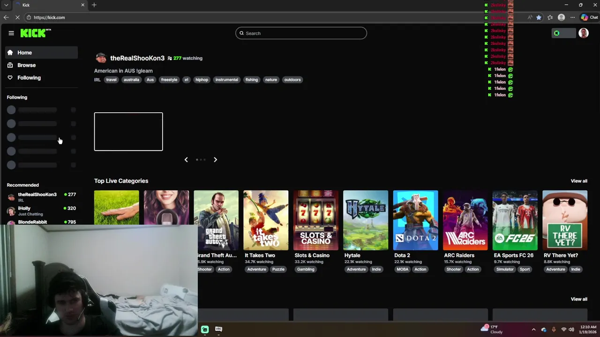600x337 pixels.
Task: Click the outdoors tag
Action: (292, 80)
